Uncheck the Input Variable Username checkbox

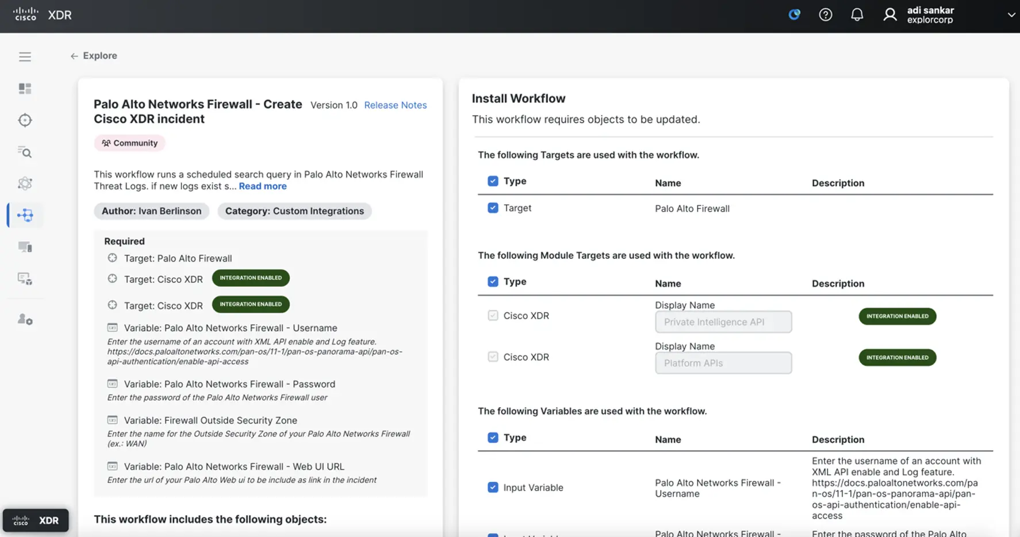pos(493,488)
